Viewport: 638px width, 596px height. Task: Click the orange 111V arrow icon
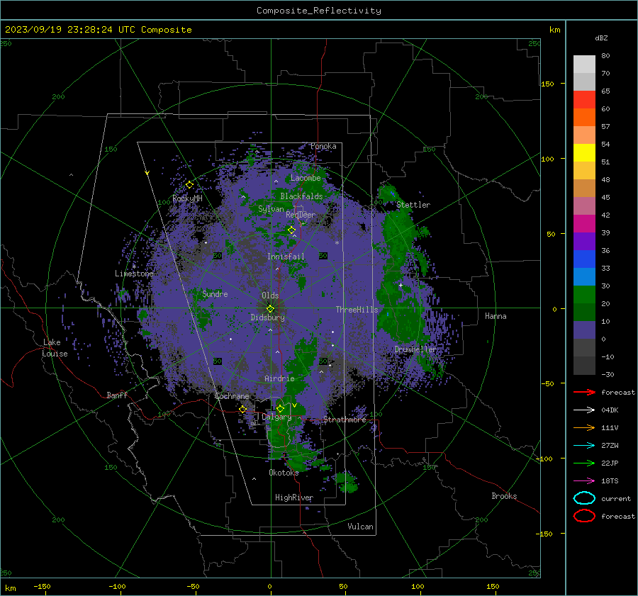point(584,427)
